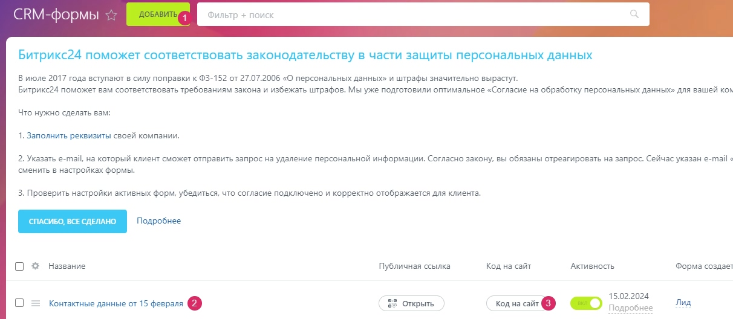
Task: Click СПАСИБО, ВСЕ СДЕЛАНО button
Action: [73, 221]
